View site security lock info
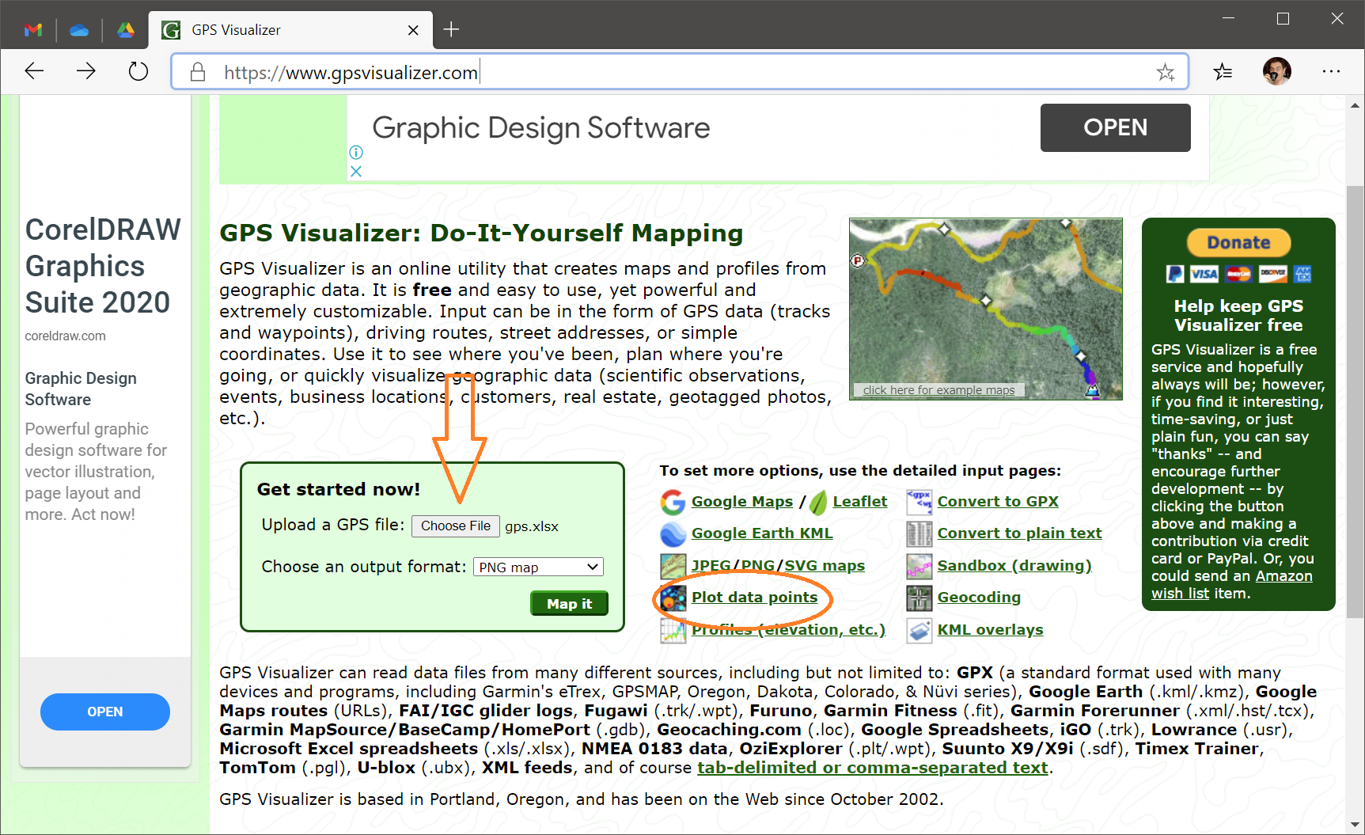 pyautogui.click(x=198, y=73)
